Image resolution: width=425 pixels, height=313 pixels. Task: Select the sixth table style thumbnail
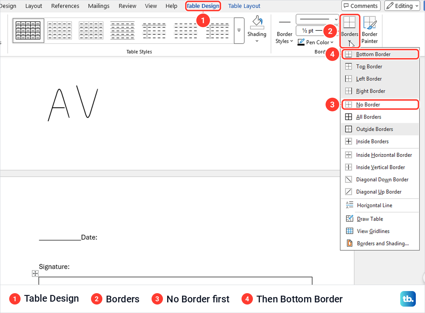186,30
